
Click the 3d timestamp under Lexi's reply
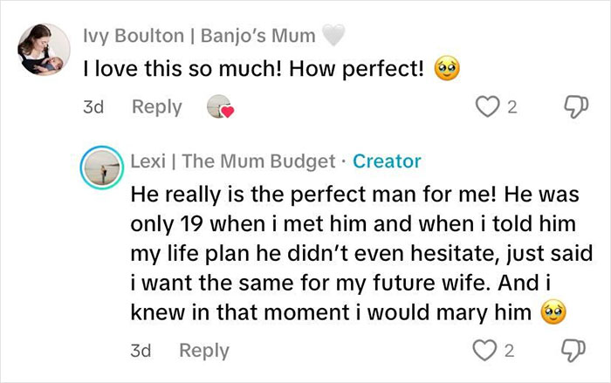click(x=141, y=351)
